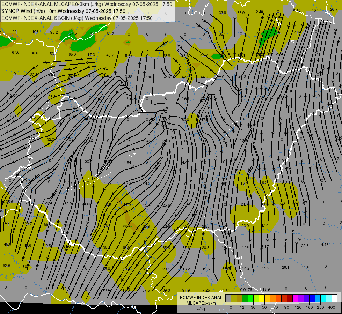Click the grid value 24.3
Screen dimensions: 342x314
pyautogui.click(x=242, y=76)
